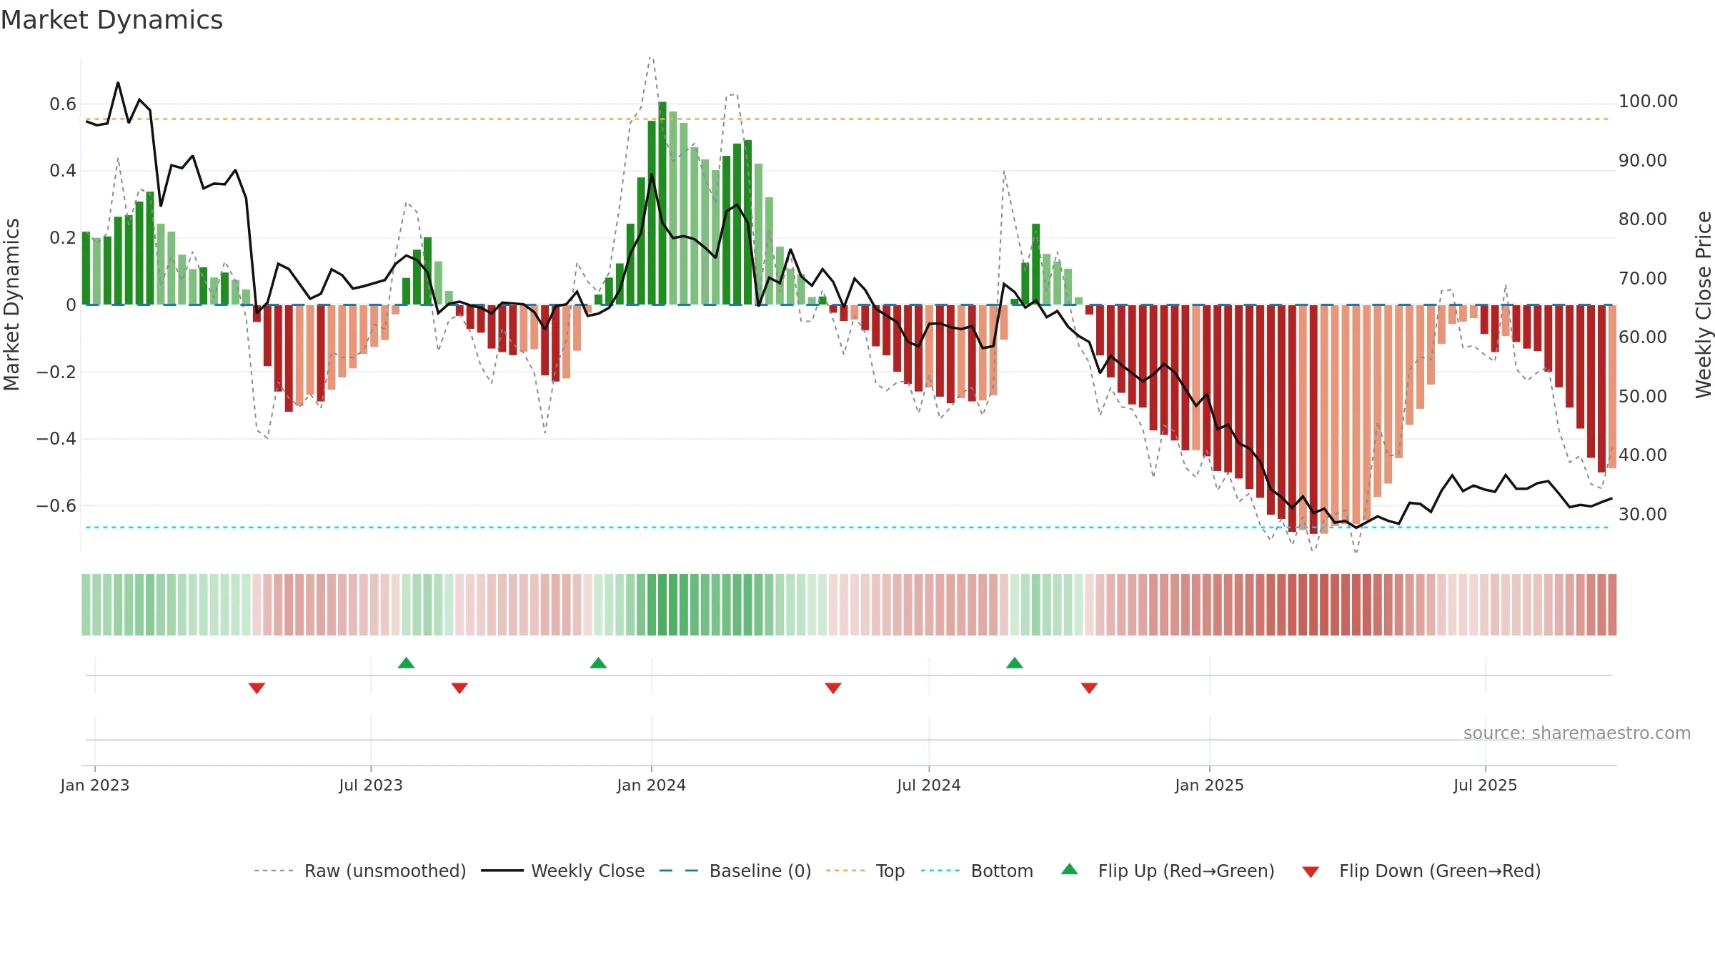Click the 30.00 price axis label
The image size is (1715, 965).
(x=1643, y=514)
